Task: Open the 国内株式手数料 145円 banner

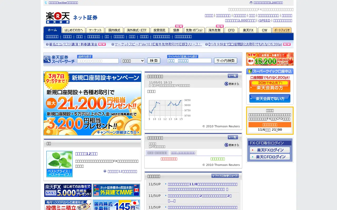Action: tap(116, 205)
